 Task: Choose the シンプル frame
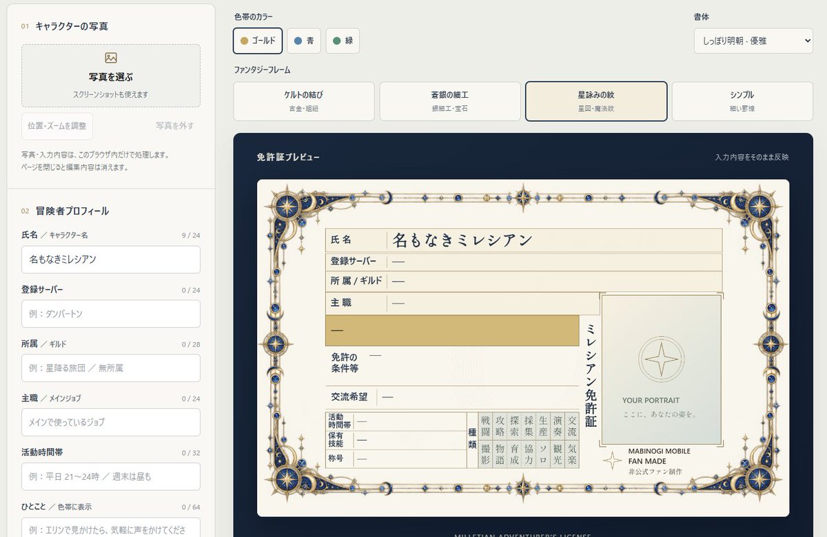pos(742,101)
